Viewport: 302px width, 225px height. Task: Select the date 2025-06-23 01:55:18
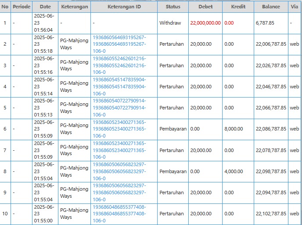44,44
